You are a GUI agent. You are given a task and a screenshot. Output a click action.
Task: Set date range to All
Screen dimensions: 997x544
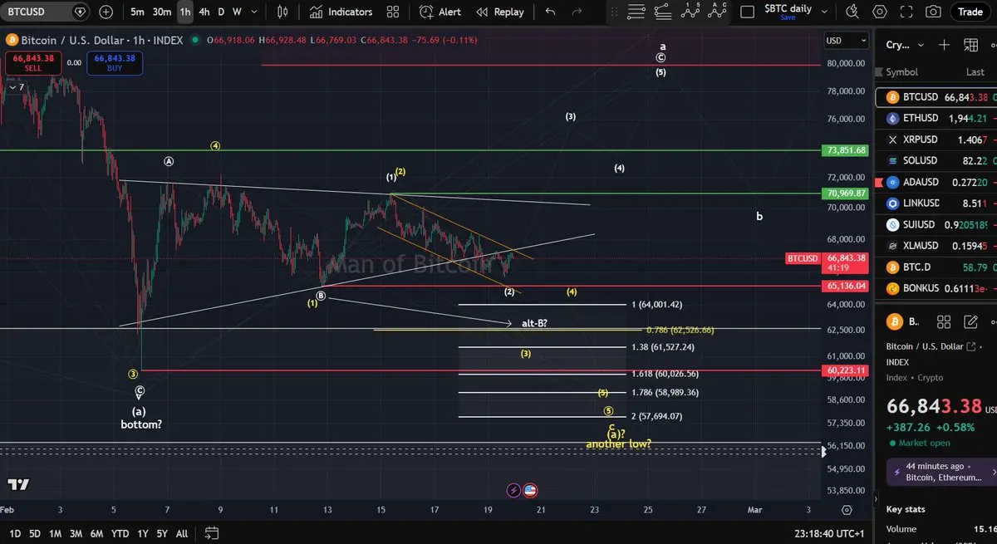pos(182,533)
